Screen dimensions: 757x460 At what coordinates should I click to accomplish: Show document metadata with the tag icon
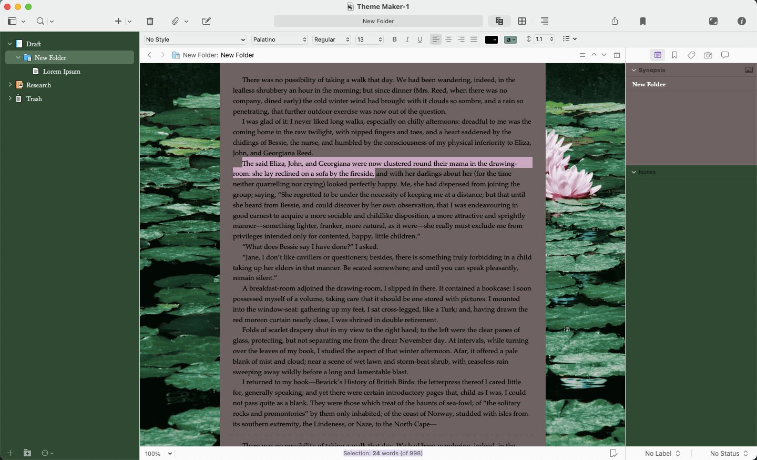pos(691,55)
